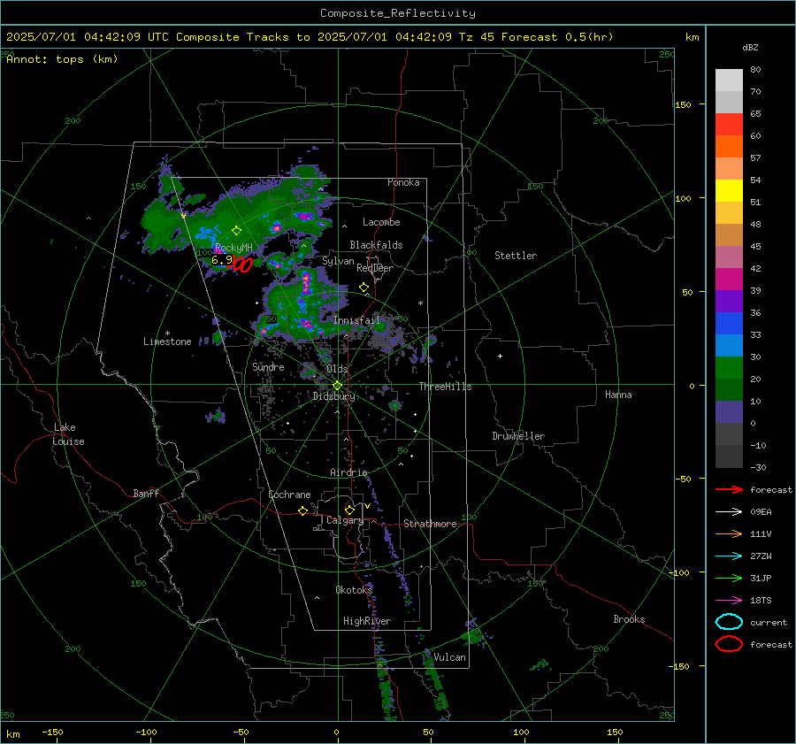Click the Hanna city label
This screenshot has height=744, width=796.
(x=618, y=395)
